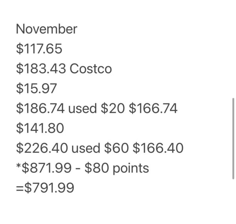Click the text "used $20"
Image resolution: width=236 pixels, height=224 pixels.
click(x=97, y=109)
